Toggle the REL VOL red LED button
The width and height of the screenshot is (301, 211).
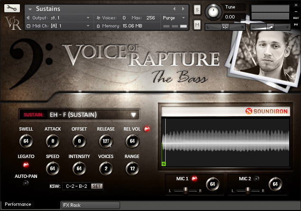(x=147, y=129)
